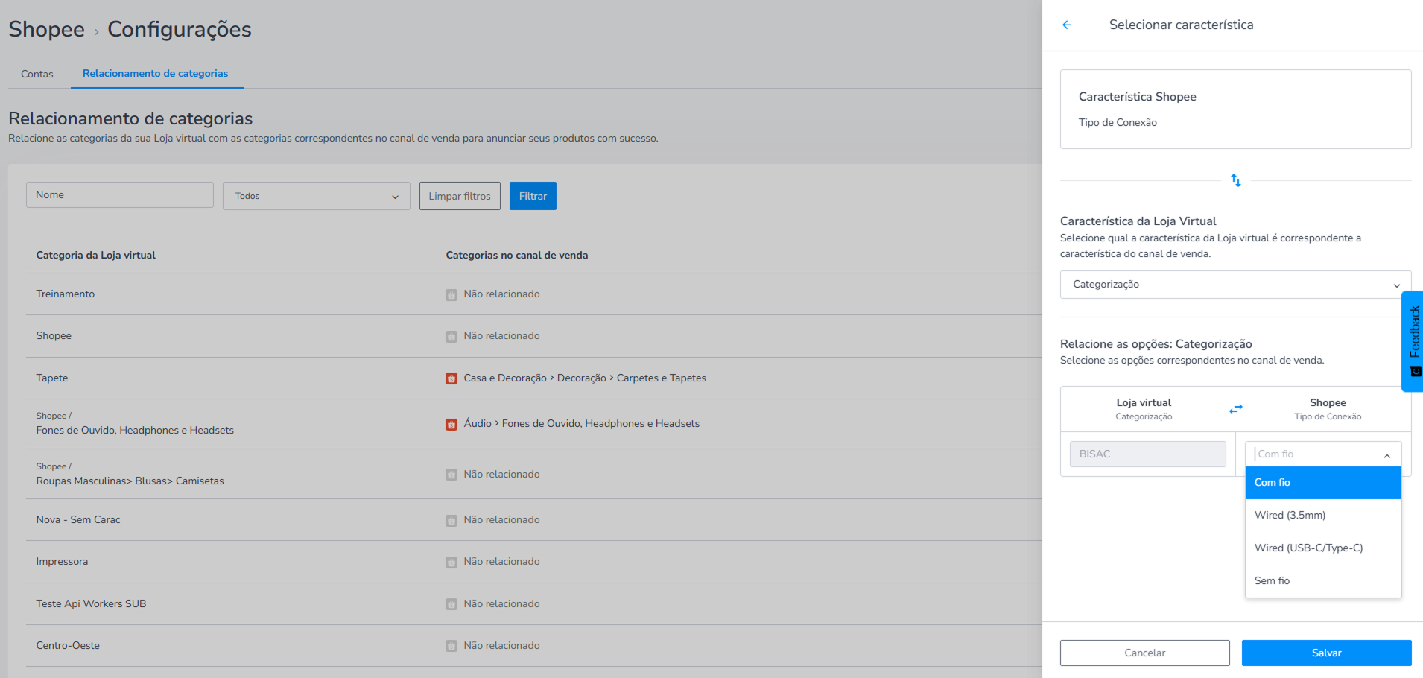
Task: Click the Filtrar button
Action: coord(533,196)
